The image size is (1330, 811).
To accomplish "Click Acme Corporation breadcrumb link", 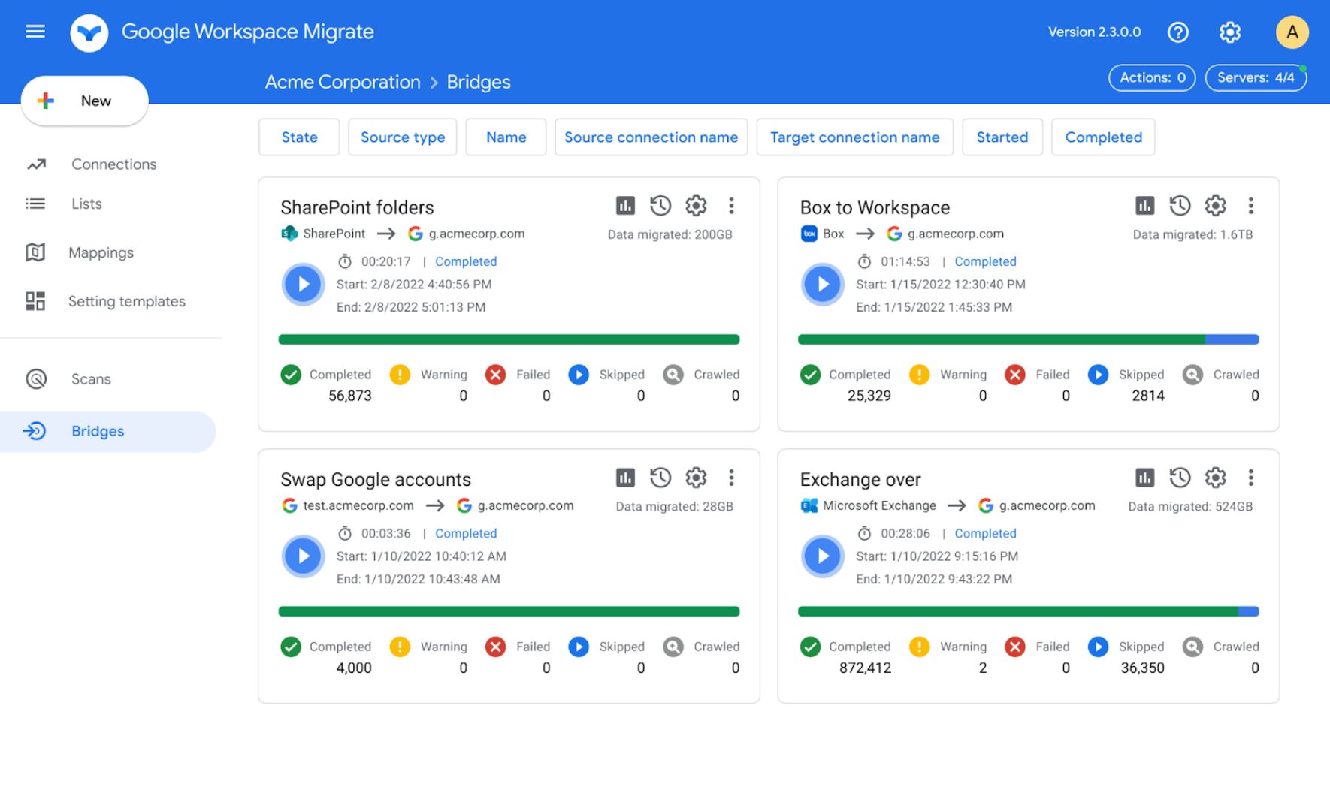I will pos(343,83).
